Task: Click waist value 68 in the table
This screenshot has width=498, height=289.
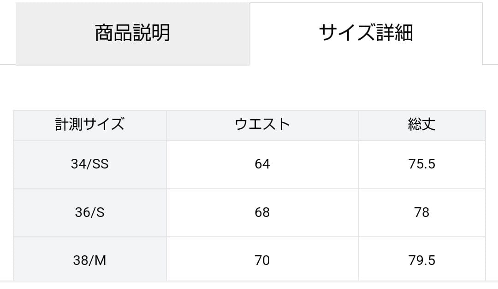Action: [262, 212]
